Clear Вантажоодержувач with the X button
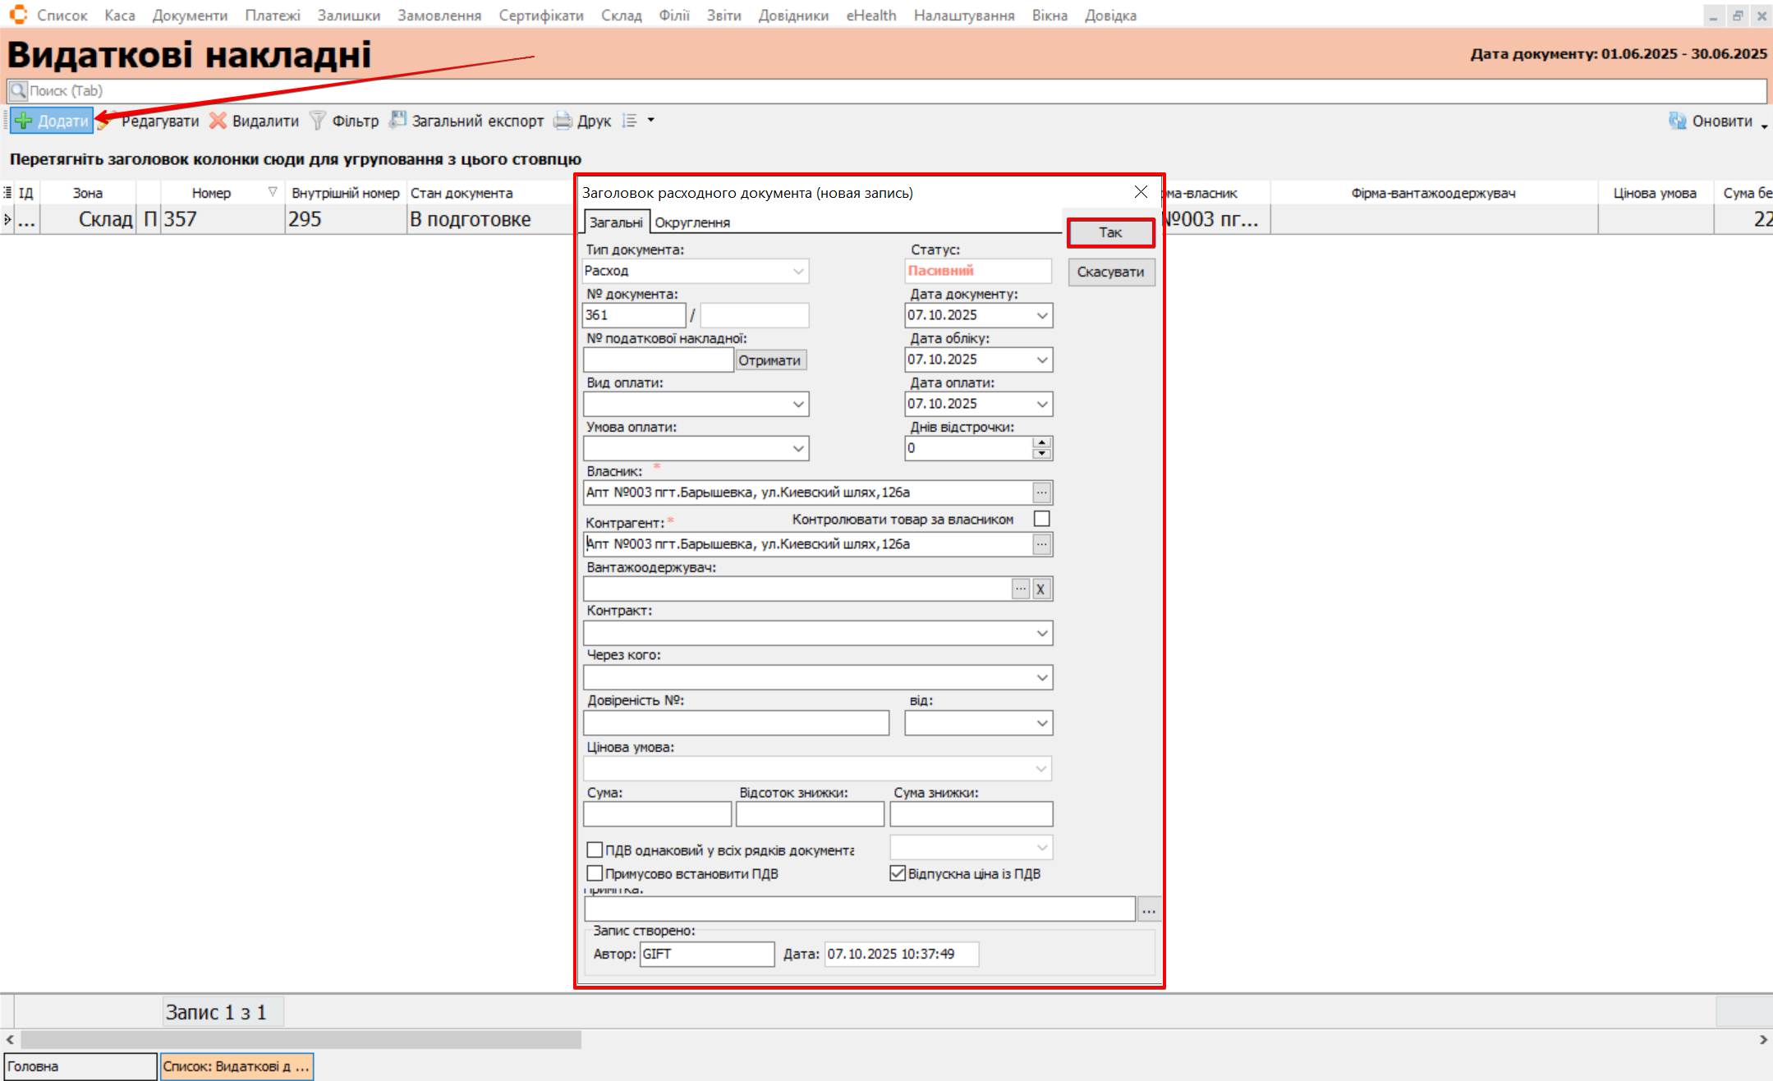 coord(1040,589)
